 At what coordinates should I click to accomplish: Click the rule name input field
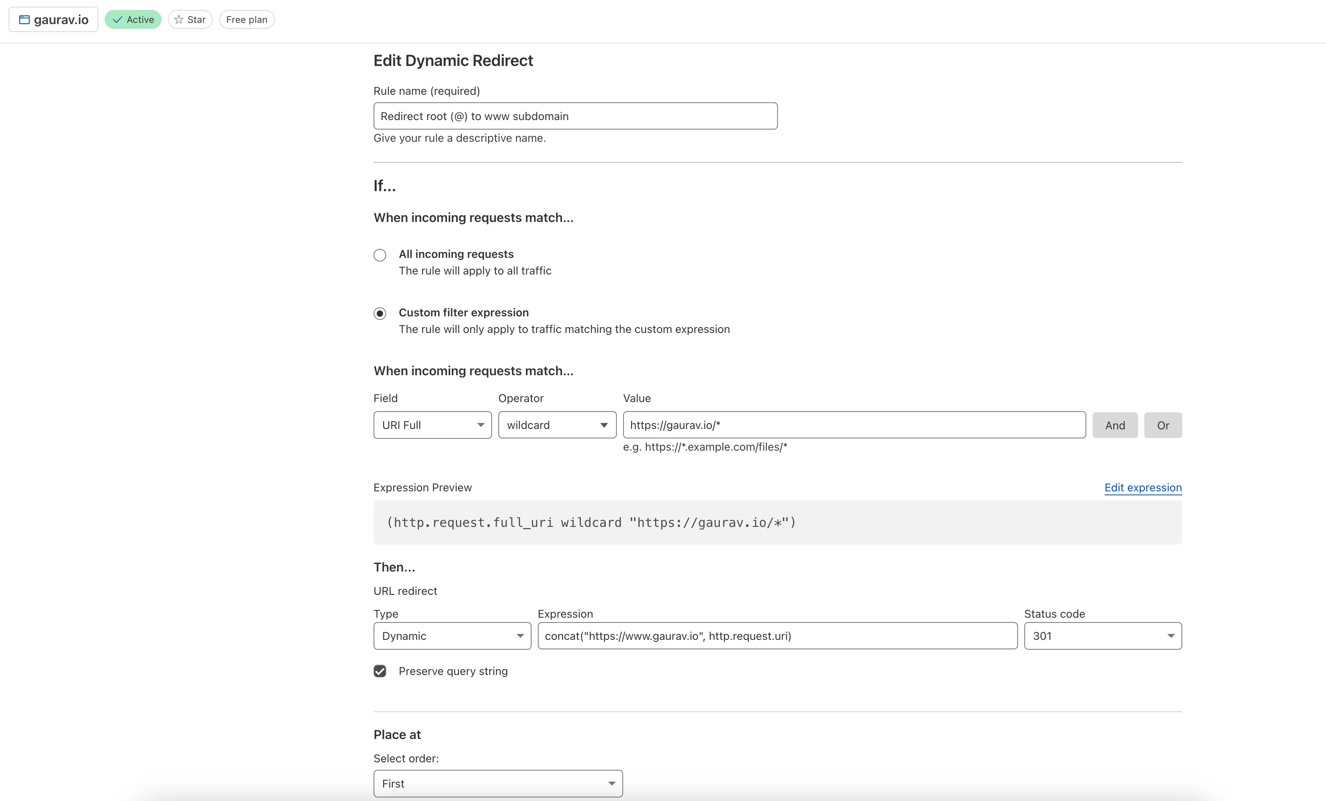point(575,116)
